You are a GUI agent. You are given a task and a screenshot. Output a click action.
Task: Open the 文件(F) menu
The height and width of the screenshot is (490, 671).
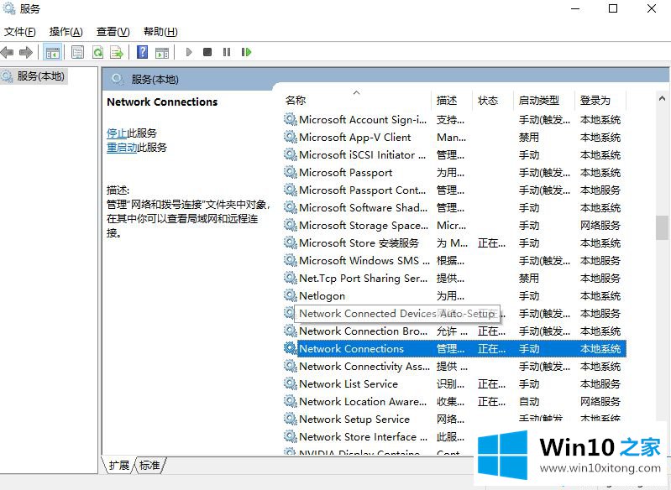point(20,32)
